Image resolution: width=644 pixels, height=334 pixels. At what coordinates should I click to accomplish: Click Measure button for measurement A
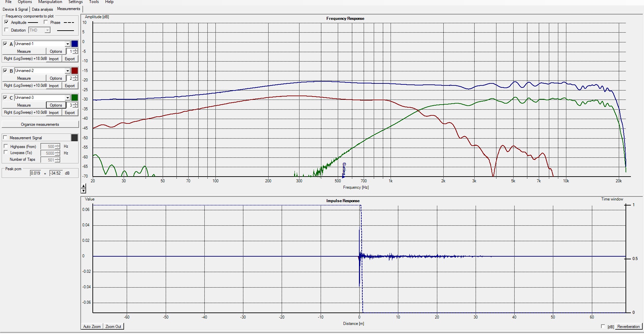[x=24, y=51]
